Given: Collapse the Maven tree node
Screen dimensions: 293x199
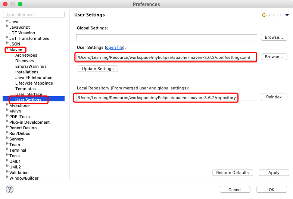Looking at the screenshot, I should (x=7, y=50).
